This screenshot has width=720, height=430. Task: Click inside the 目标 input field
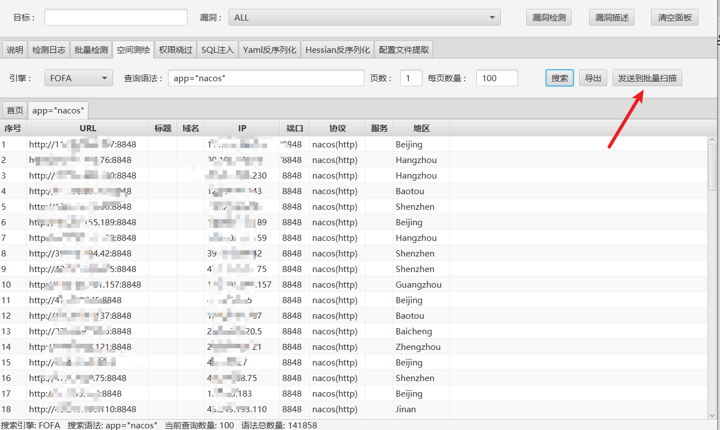115,17
